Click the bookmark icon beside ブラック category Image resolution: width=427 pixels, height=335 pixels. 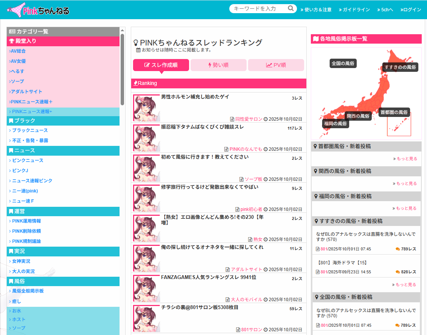11,121
